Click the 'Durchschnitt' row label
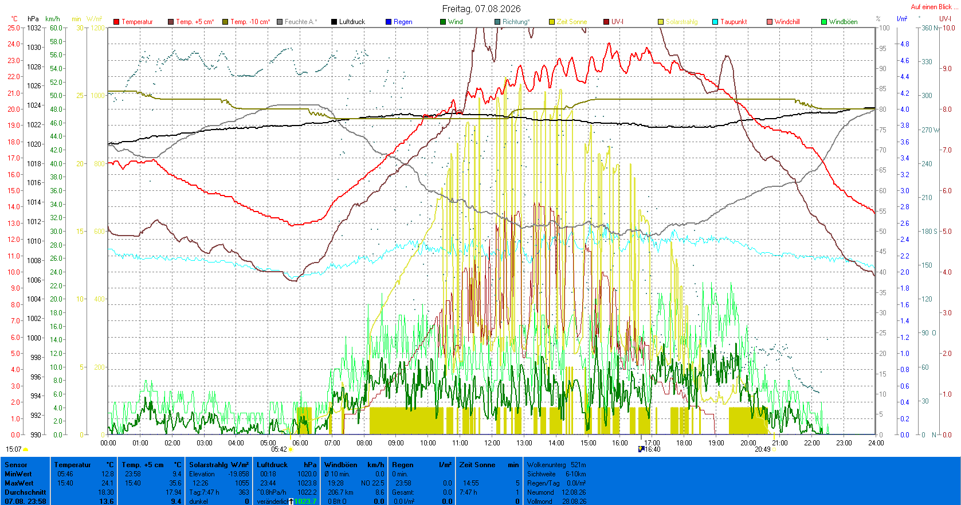The height and width of the screenshot is (505, 961). click(25, 492)
